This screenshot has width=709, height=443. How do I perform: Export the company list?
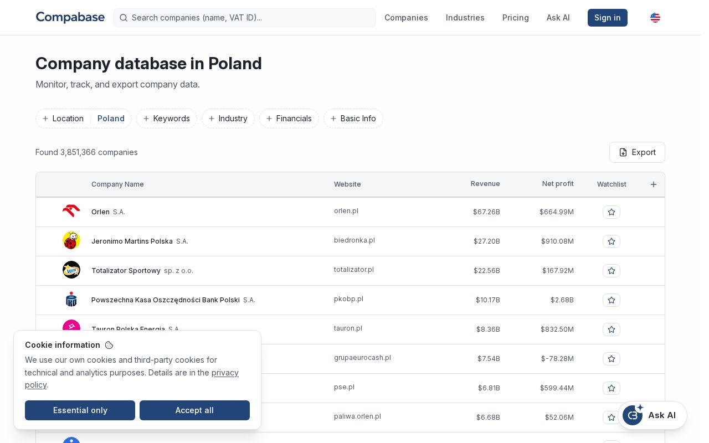coord(637,152)
